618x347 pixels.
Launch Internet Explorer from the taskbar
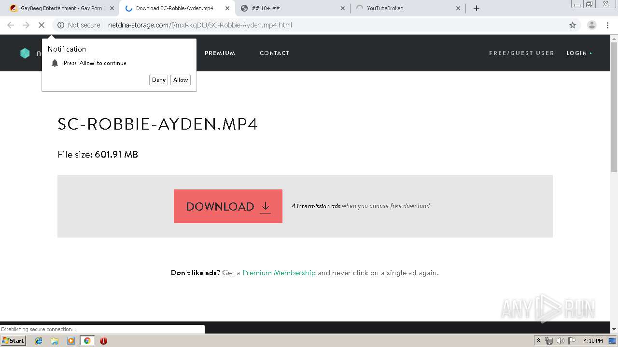[x=39, y=341]
